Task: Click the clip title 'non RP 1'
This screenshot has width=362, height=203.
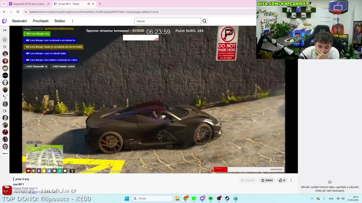Action: tap(18, 184)
